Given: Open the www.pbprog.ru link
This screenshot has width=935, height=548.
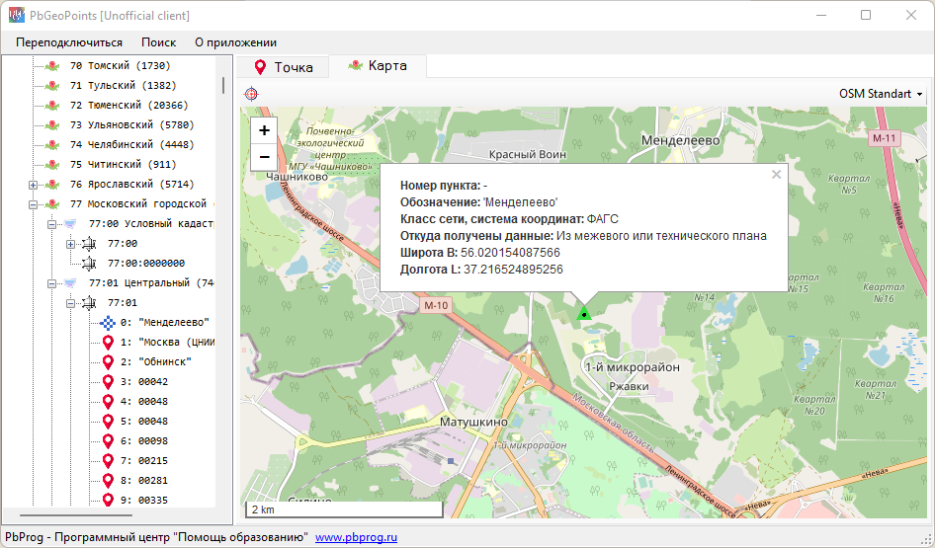Looking at the screenshot, I should point(356,537).
